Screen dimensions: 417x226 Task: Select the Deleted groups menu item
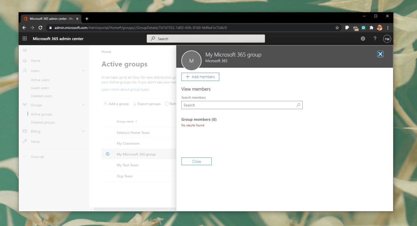42,122
